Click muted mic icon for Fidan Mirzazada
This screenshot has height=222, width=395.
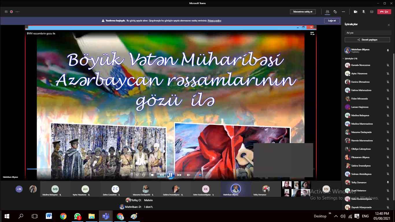tap(388, 99)
